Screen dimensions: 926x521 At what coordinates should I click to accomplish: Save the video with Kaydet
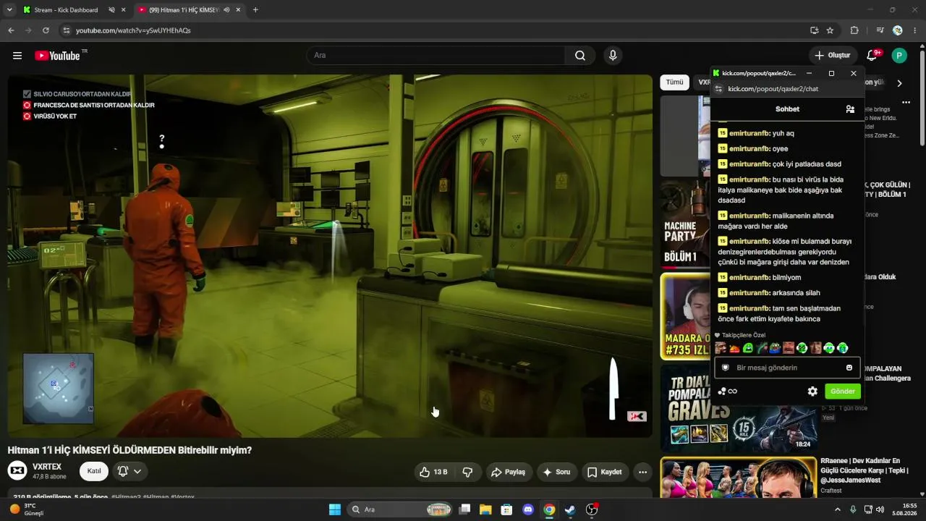pyautogui.click(x=605, y=472)
